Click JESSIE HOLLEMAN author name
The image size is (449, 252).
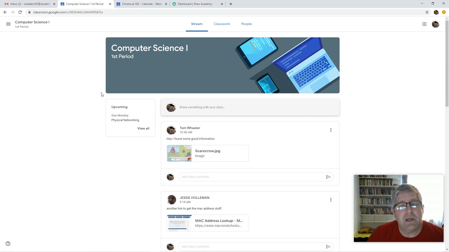click(194, 198)
